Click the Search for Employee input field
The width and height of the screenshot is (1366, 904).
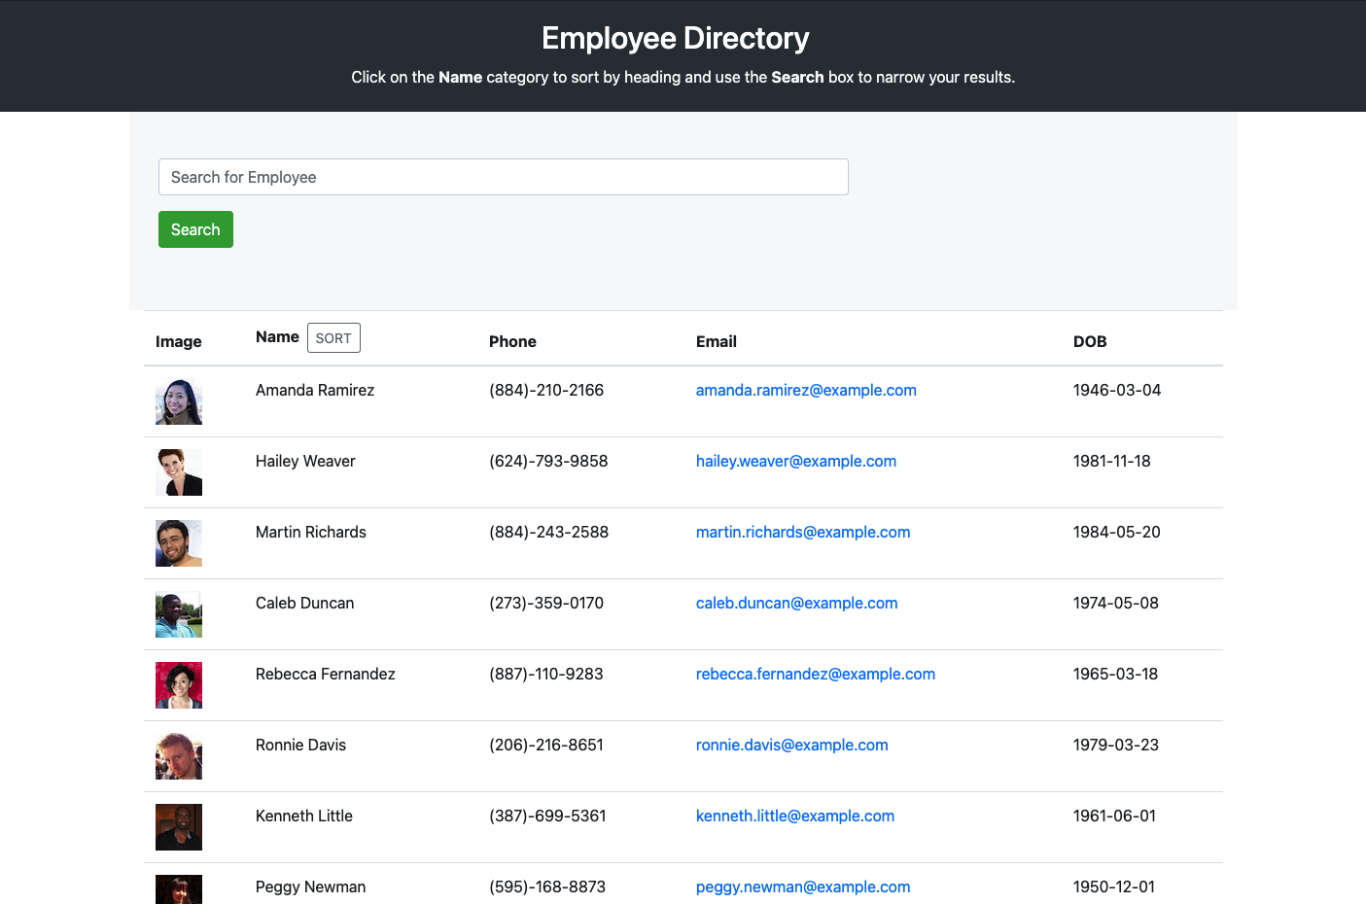coord(503,177)
